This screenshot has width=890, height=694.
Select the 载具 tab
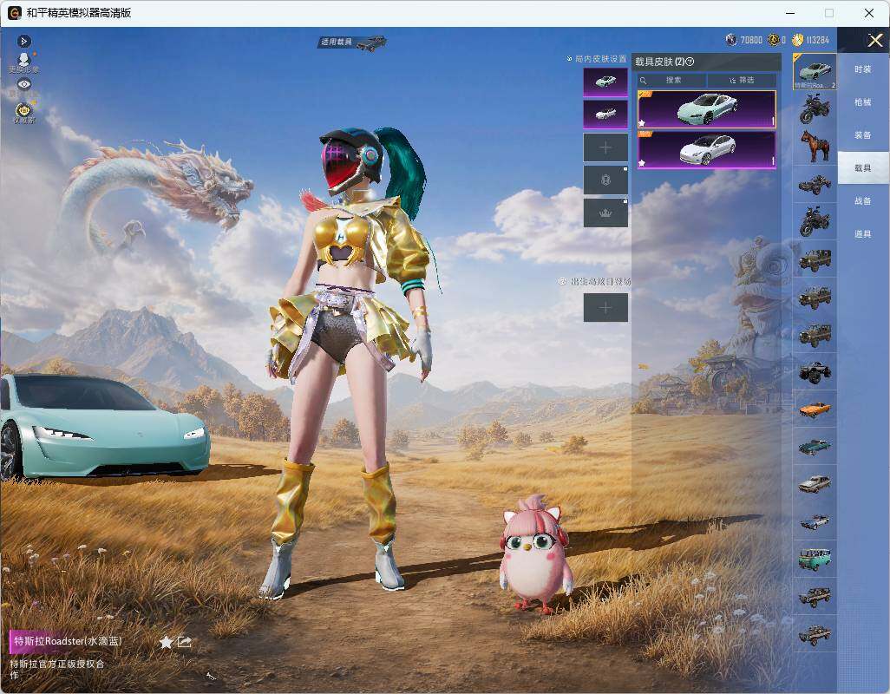pos(863,168)
